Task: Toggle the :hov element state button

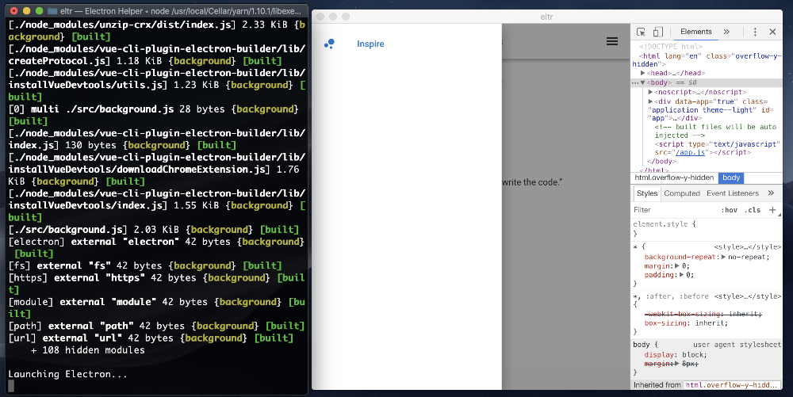Action: coord(729,210)
